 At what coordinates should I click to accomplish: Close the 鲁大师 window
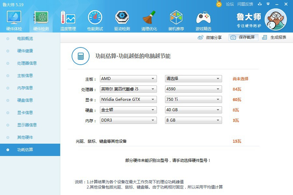point(286,4)
